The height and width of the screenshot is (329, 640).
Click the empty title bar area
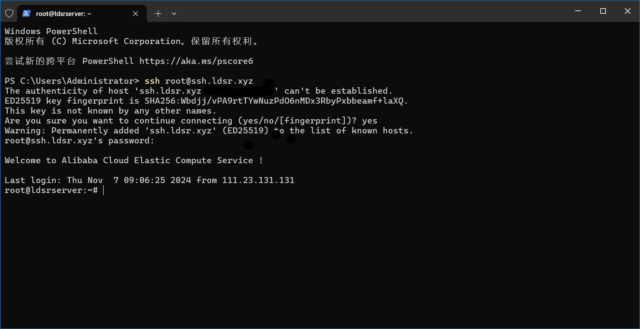coord(367,11)
